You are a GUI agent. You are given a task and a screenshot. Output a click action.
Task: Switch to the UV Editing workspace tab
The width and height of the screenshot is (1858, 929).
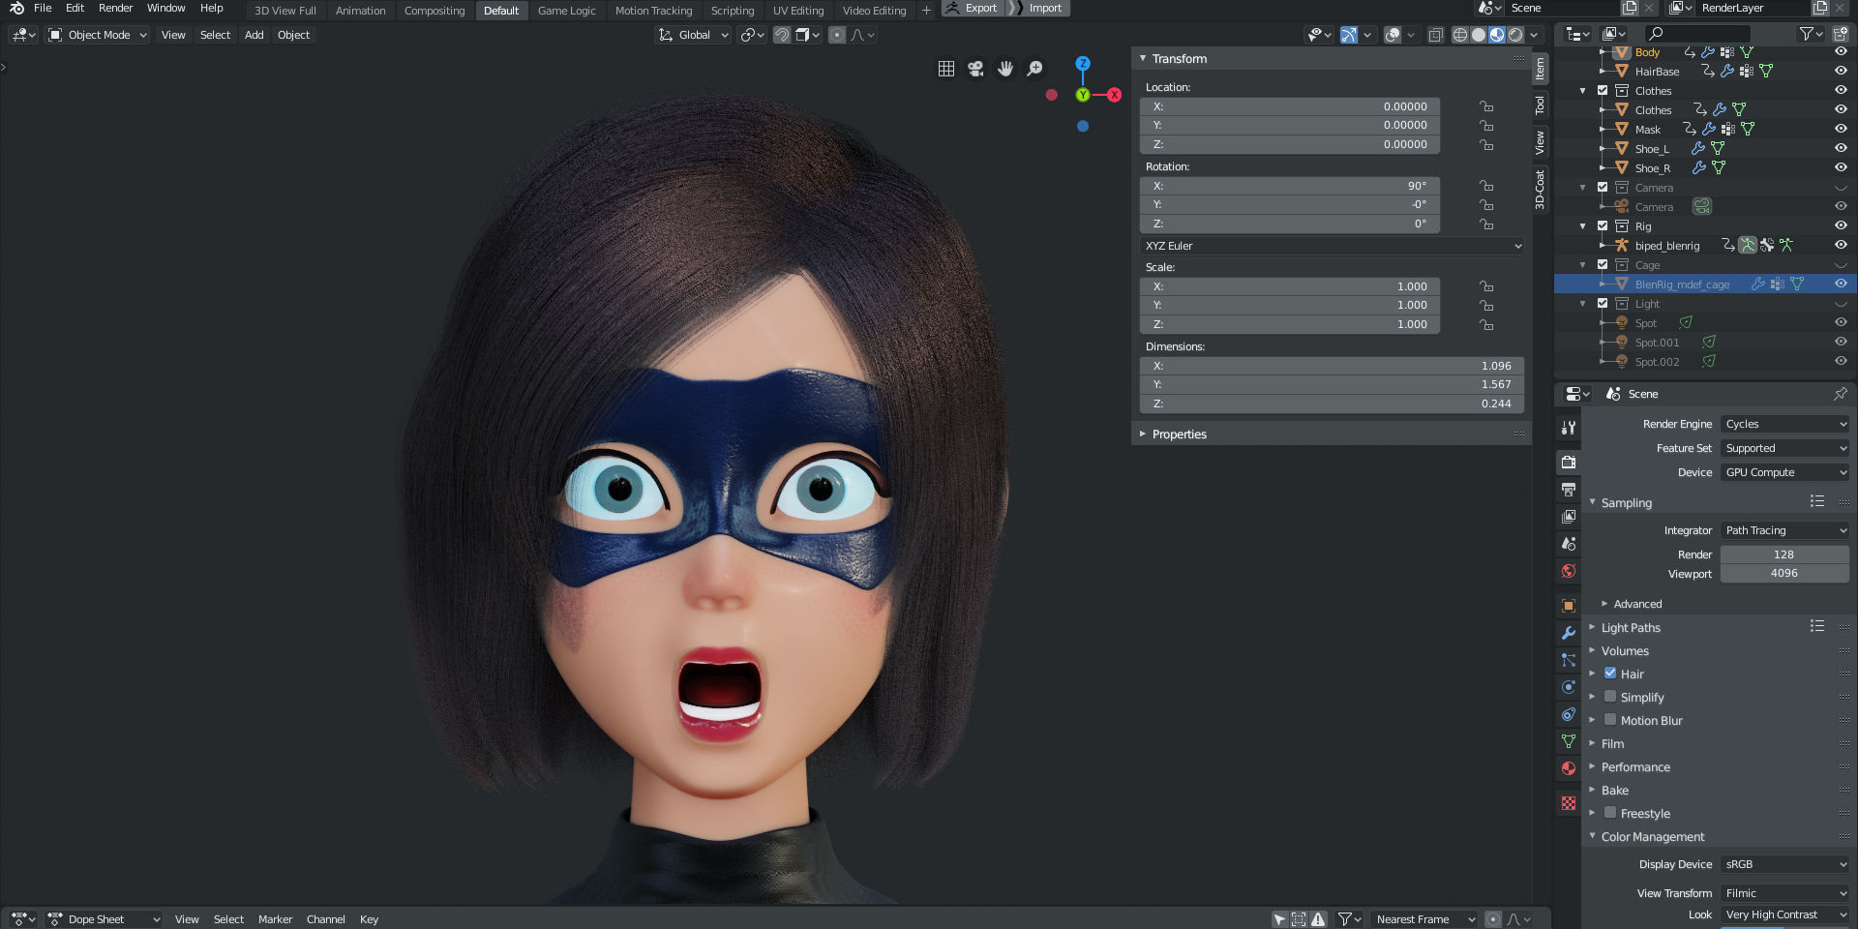798,11
